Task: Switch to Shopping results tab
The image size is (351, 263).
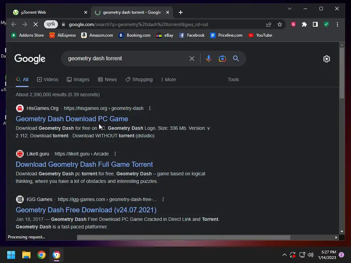Action: pos(139,79)
